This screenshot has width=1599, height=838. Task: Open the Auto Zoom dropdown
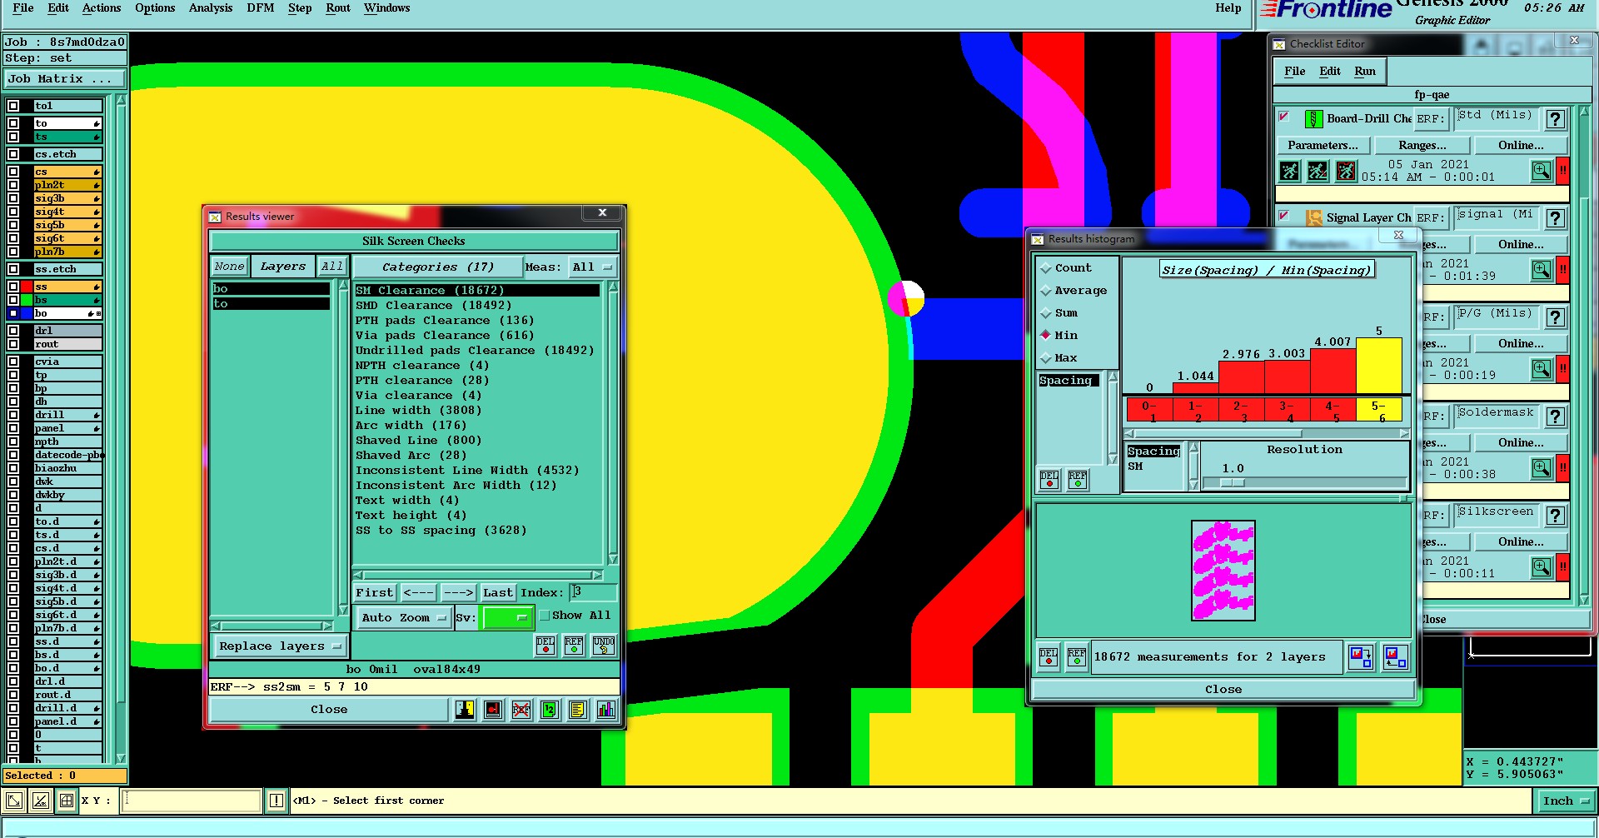(x=404, y=618)
